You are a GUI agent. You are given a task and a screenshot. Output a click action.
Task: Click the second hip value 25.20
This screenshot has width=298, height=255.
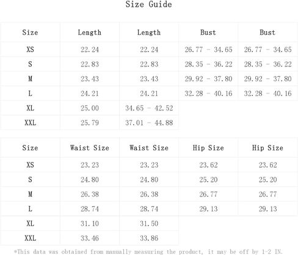[x=267, y=179]
